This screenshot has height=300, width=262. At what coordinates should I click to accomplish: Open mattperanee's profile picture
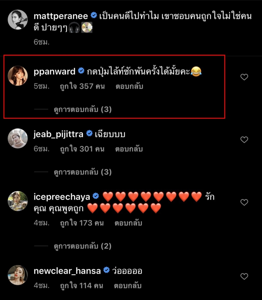click(18, 20)
